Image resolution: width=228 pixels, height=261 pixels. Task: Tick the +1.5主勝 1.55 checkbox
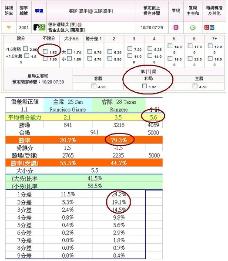[x=27, y=56]
